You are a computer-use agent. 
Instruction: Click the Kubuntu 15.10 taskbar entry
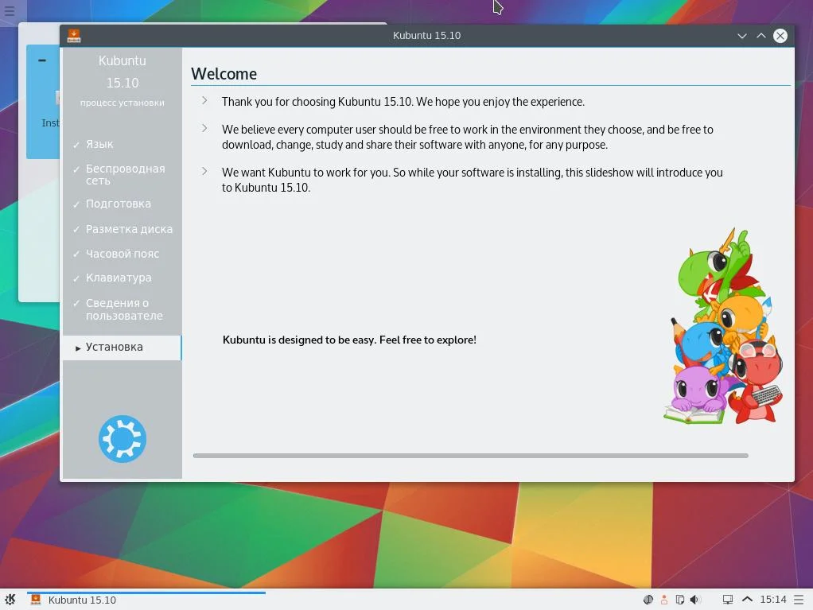(146, 600)
